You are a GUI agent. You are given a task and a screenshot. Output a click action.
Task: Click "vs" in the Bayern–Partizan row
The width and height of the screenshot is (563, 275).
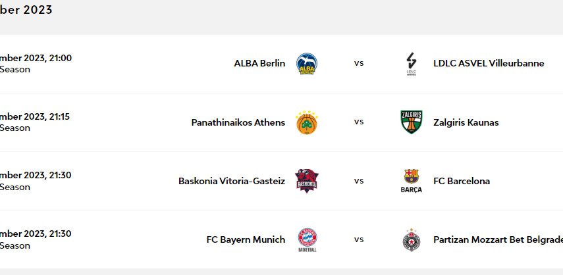(359, 239)
